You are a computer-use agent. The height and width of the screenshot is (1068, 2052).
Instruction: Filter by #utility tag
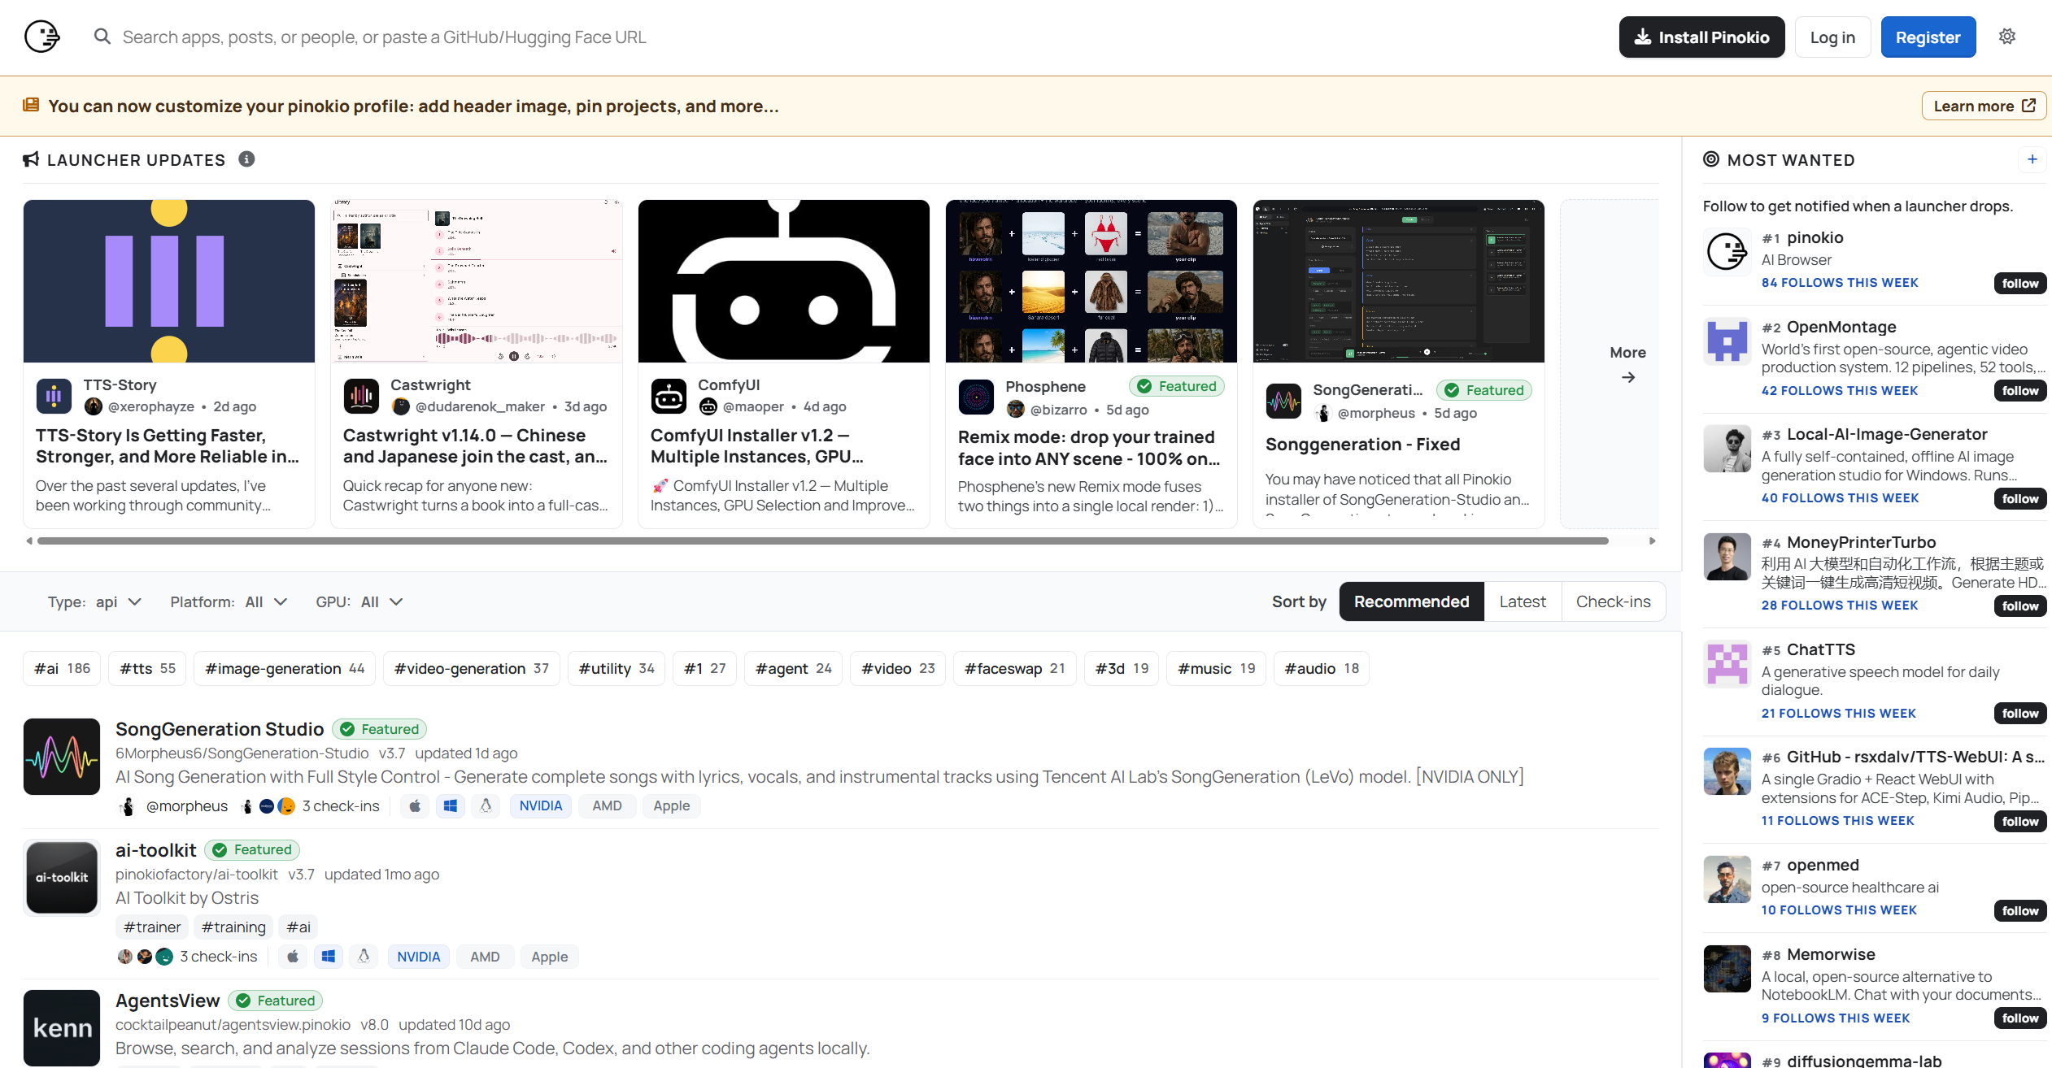(616, 668)
